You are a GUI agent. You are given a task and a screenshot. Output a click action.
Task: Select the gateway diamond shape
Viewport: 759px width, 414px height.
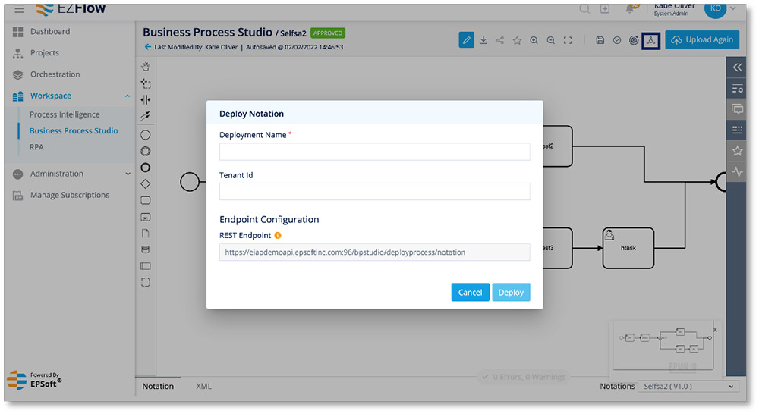click(145, 183)
